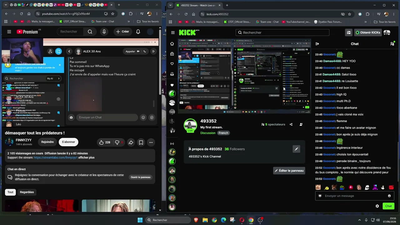
Task: Click the Discussion category link
Action: (x=208, y=133)
